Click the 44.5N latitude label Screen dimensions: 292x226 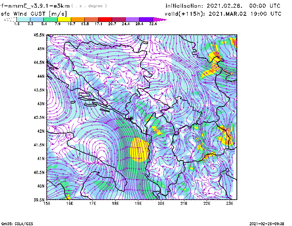(x=39, y=62)
